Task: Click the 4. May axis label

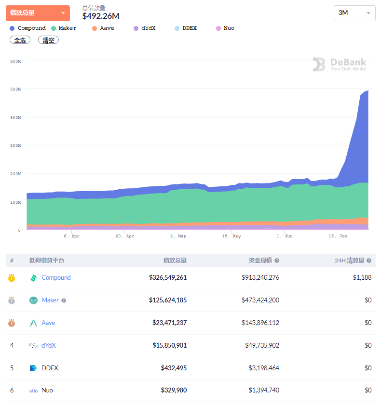Action: 178,236
